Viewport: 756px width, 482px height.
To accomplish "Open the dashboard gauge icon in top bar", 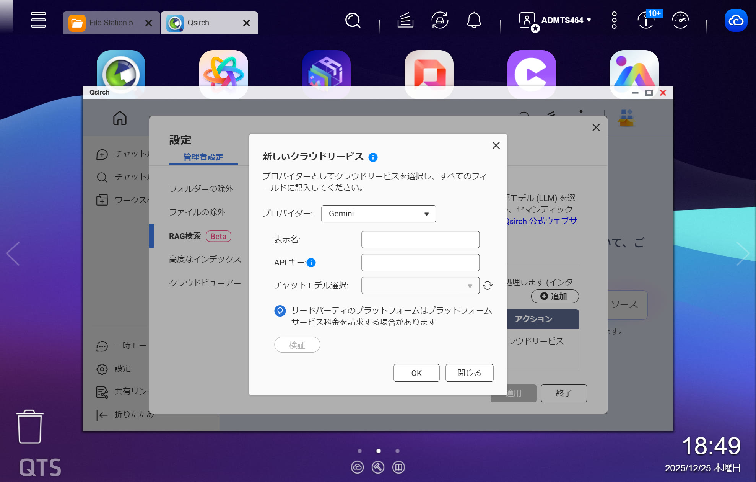I will [x=680, y=20].
